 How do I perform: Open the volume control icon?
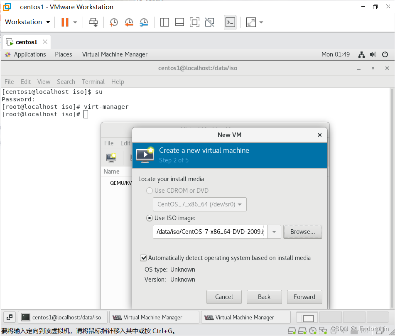click(x=373, y=54)
